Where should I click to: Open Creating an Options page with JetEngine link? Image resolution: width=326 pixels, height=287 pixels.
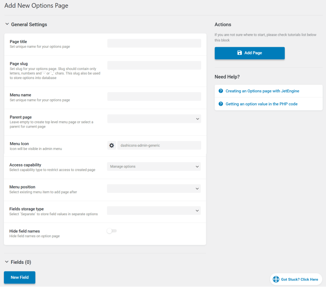(263, 91)
